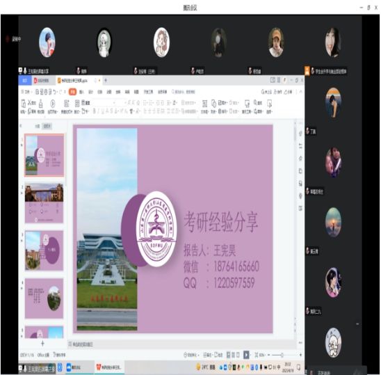
Task: Click the Text Box icon in the ribbon
Action: [x=205, y=104]
